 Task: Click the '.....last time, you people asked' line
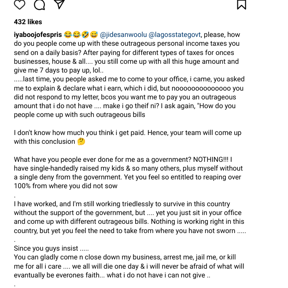pos(129,79)
